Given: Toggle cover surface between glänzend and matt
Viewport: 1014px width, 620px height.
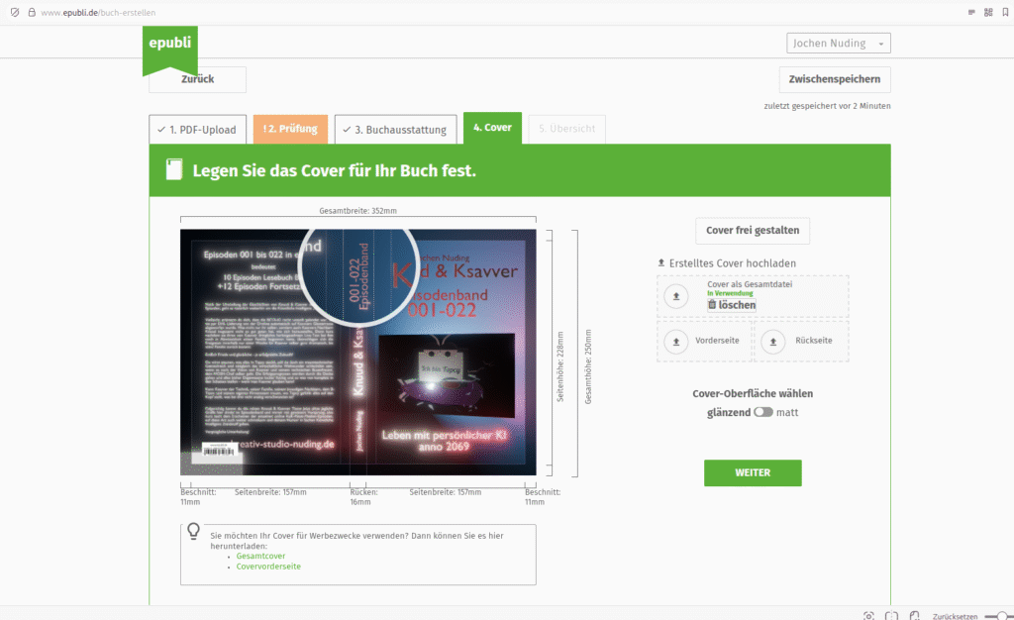Looking at the screenshot, I should (762, 412).
